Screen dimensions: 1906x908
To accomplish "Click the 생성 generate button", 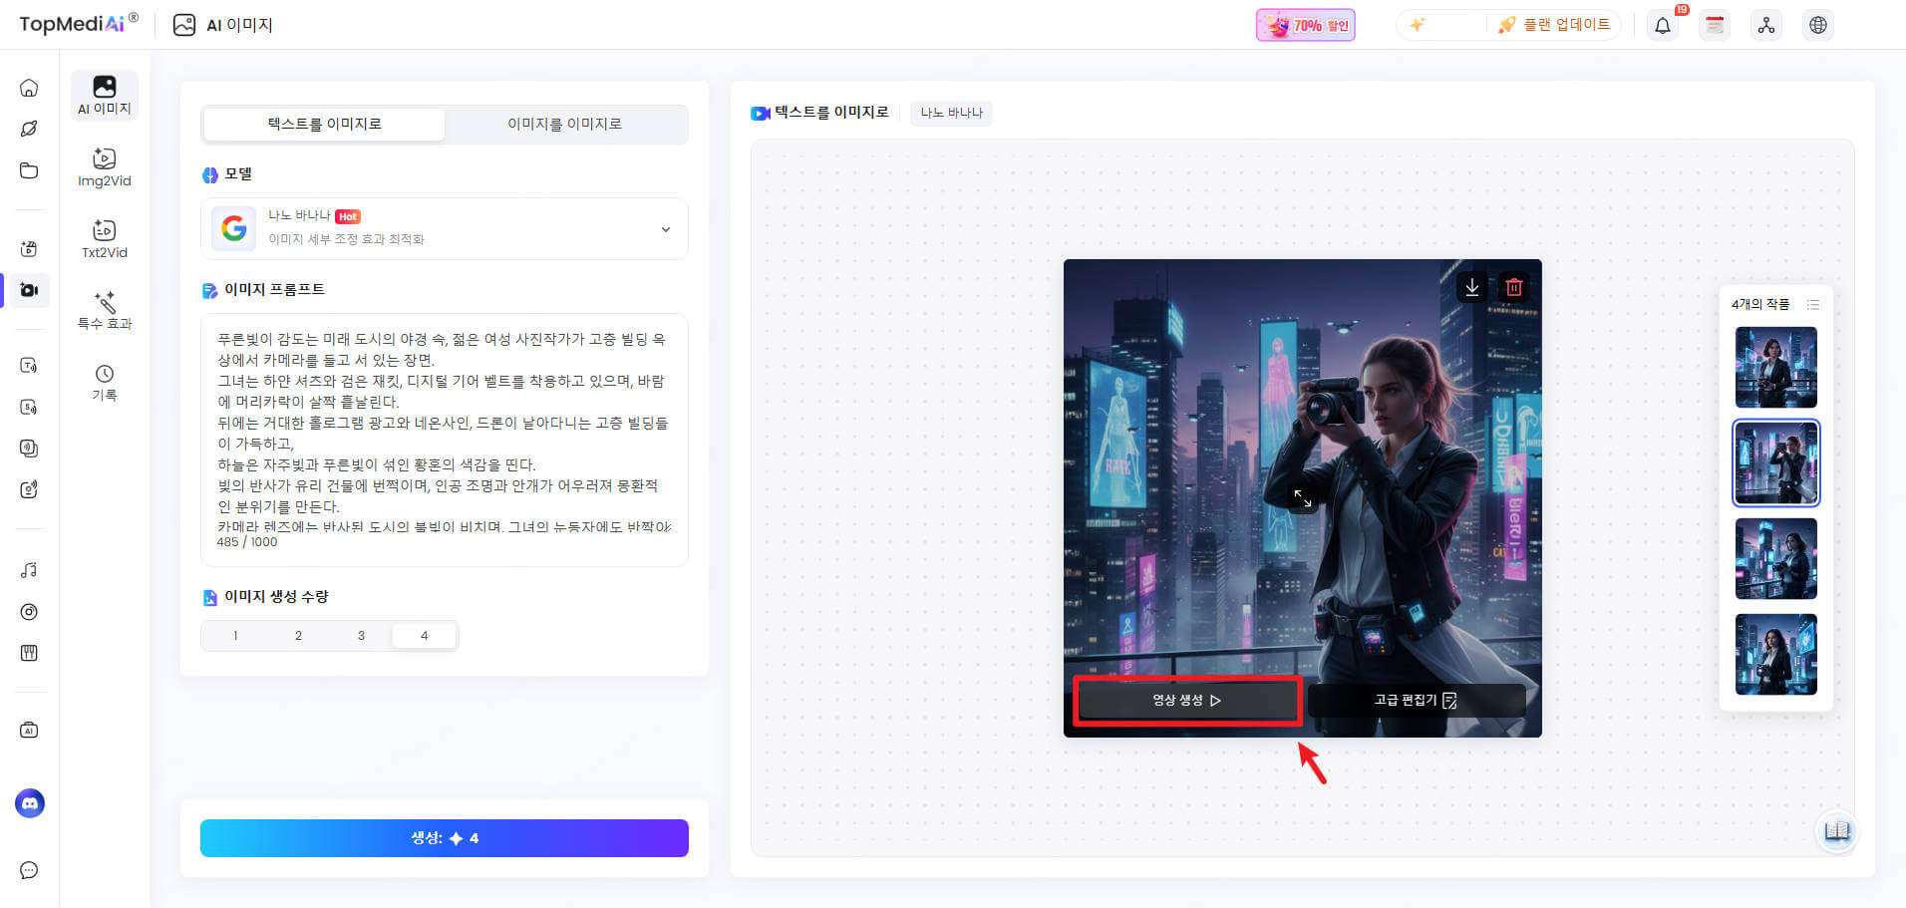I will coord(444,838).
